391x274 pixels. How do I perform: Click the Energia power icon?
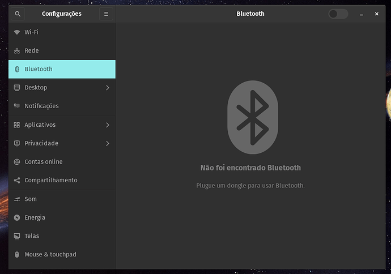(17, 217)
